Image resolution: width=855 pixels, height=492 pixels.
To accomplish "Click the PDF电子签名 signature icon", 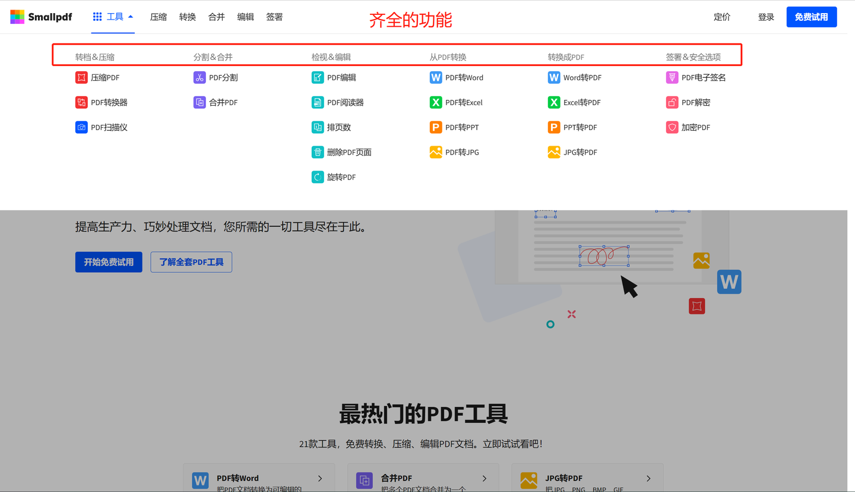I will (x=672, y=77).
